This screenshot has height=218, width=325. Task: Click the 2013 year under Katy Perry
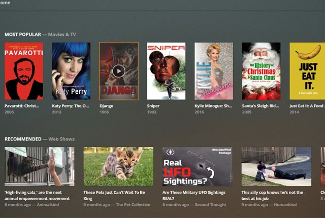(x=56, y=112)
